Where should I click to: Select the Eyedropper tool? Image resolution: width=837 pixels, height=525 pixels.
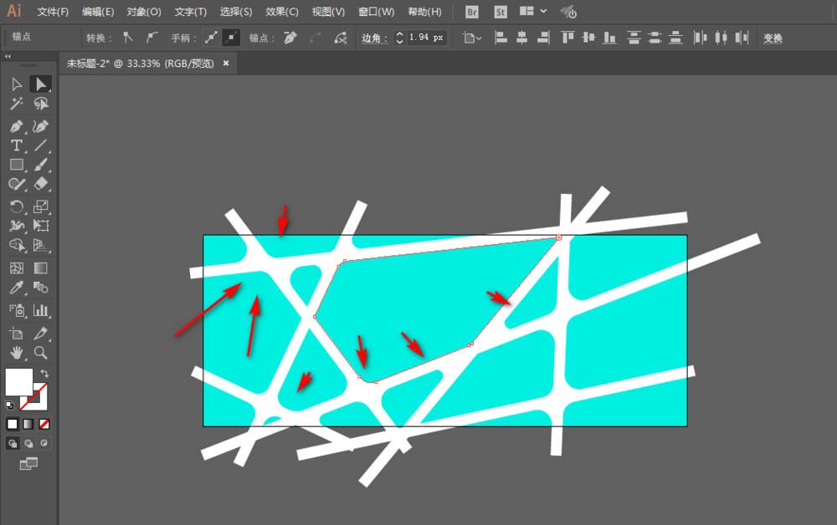click(17, 288)
